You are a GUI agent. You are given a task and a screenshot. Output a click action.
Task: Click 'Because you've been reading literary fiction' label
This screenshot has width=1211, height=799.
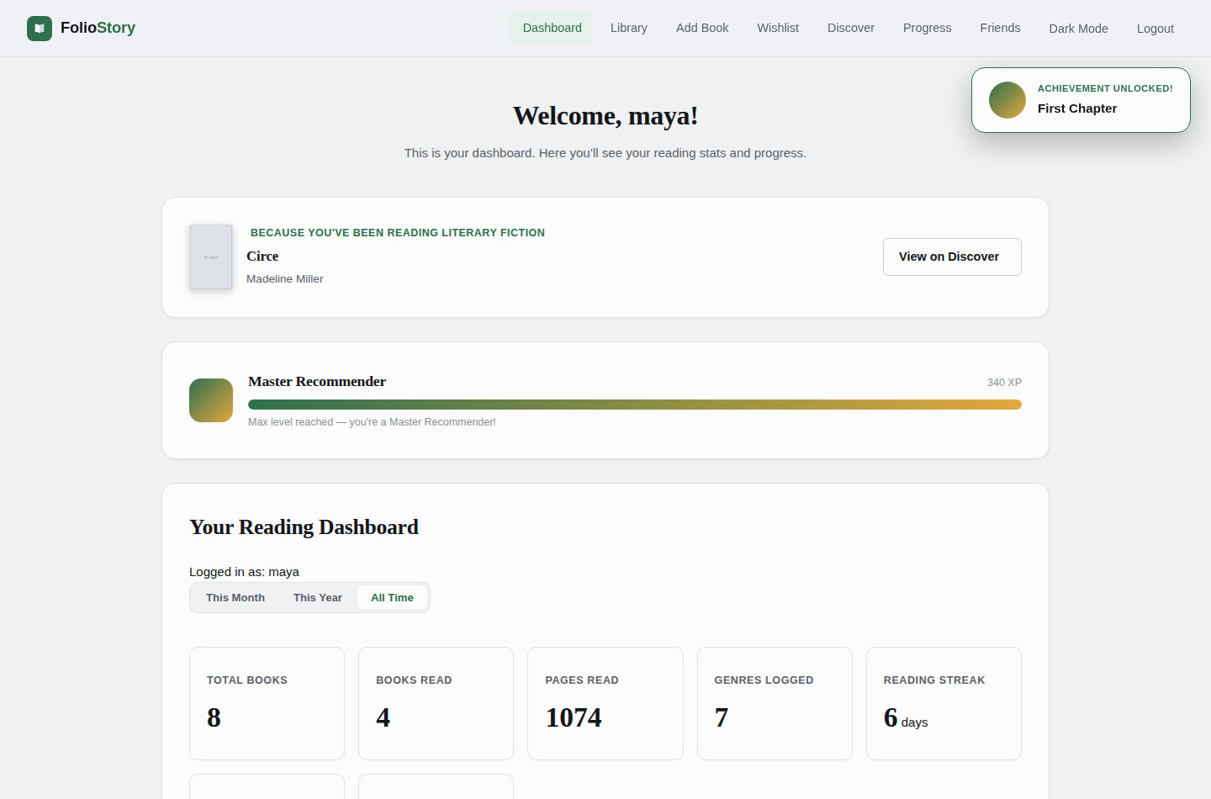click(x=398, y=233)
